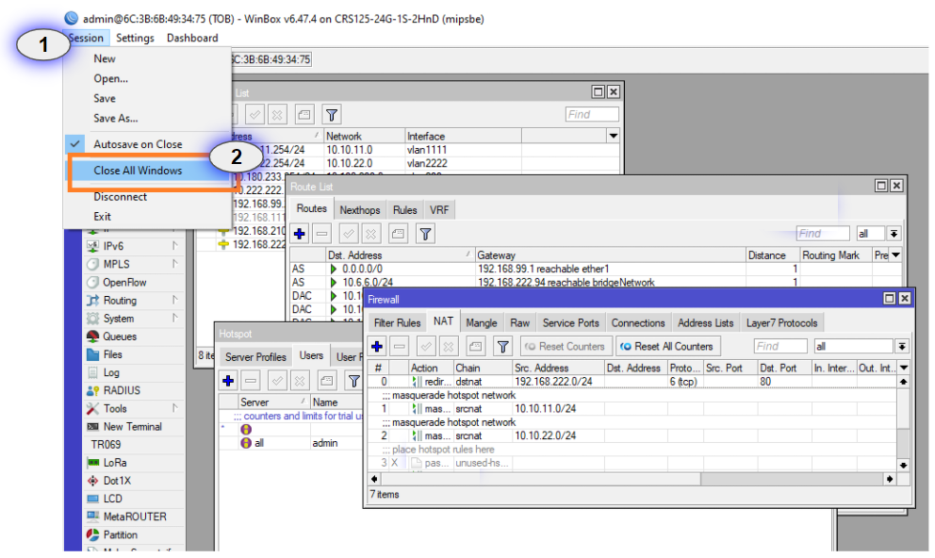This screenshot has height=558, width=935.
Task: Click the comment icon in Hotspot toolbar
Action: (x=327, y=381)
